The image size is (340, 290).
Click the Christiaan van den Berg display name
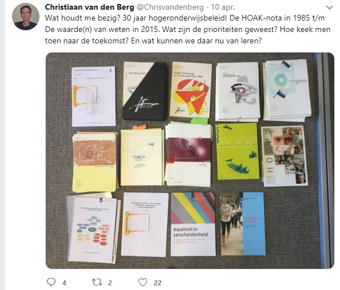[89, 7]
